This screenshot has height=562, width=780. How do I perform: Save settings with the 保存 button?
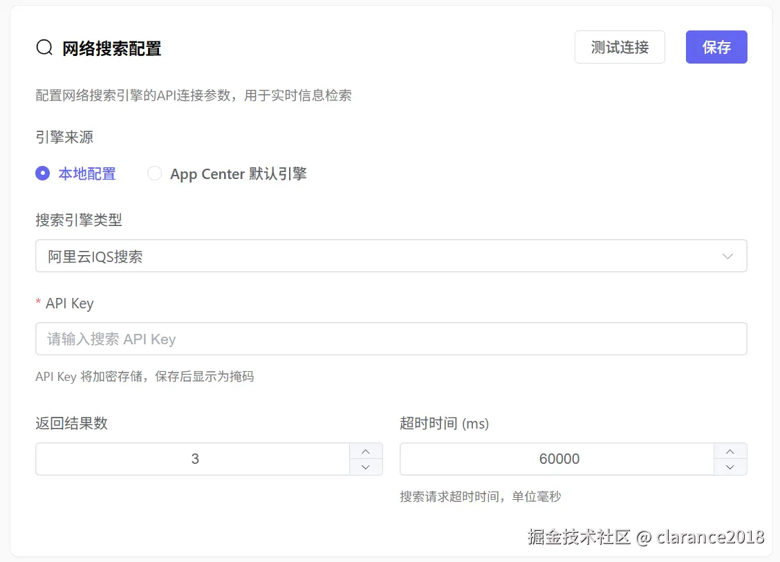tap(716, 47)
